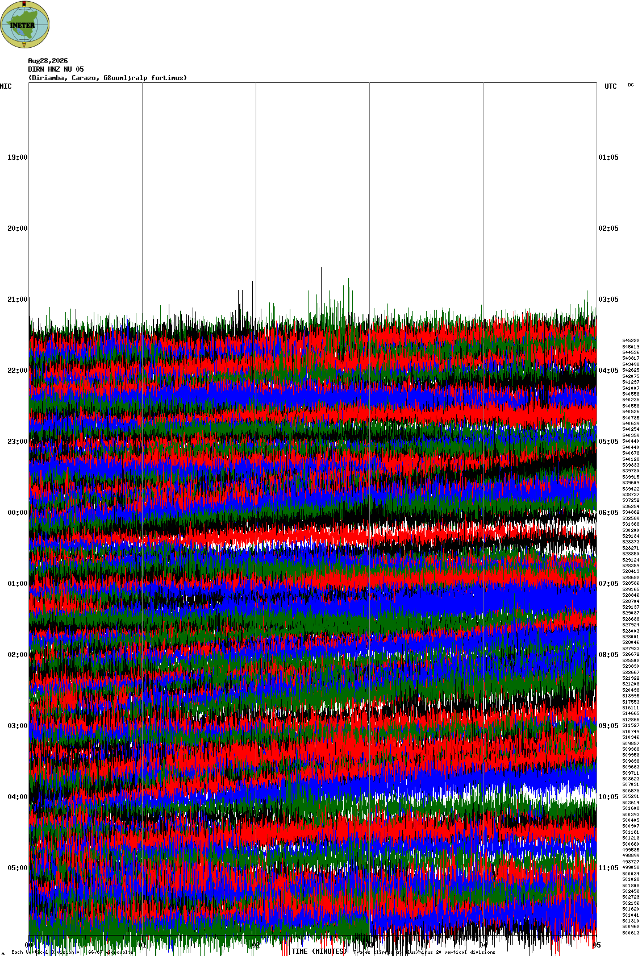
Task: Click the DC value 538737
Action: coord(631,495)
